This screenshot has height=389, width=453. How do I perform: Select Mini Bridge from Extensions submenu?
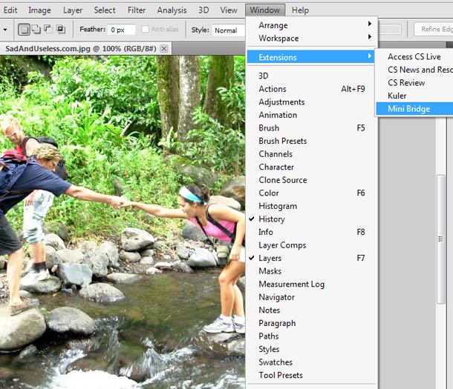[408, 109]
